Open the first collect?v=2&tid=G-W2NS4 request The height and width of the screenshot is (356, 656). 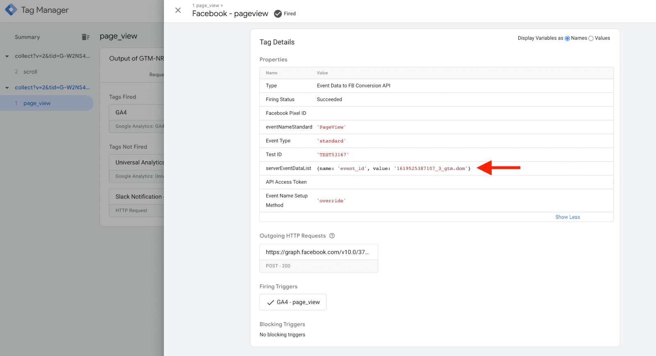coord(52,56)
